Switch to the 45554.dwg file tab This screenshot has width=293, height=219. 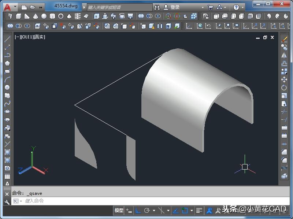pyautogui.click(x=66, y=6)
